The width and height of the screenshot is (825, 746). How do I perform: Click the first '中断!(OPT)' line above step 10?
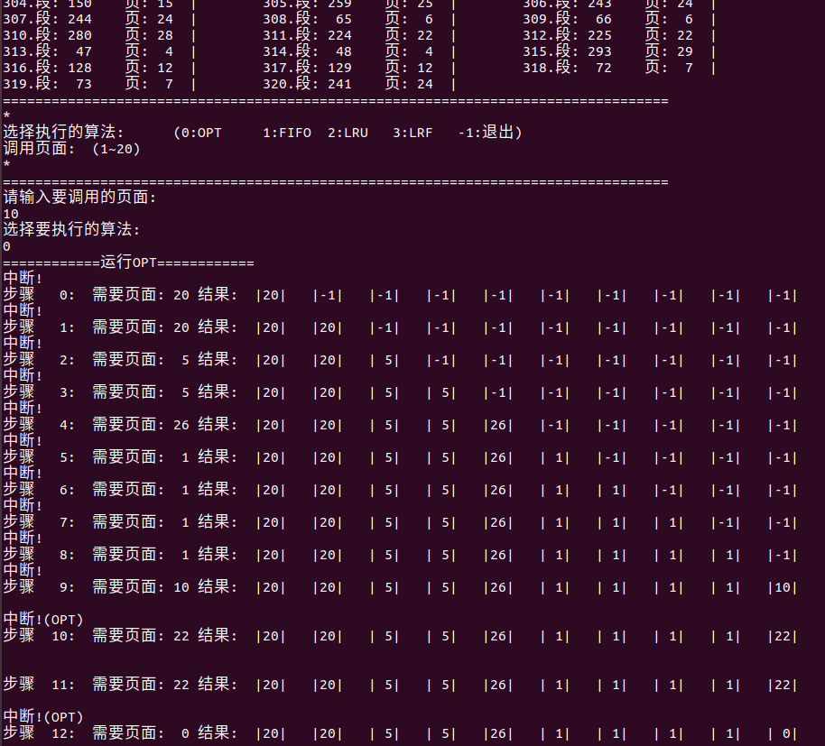(43, 620)
